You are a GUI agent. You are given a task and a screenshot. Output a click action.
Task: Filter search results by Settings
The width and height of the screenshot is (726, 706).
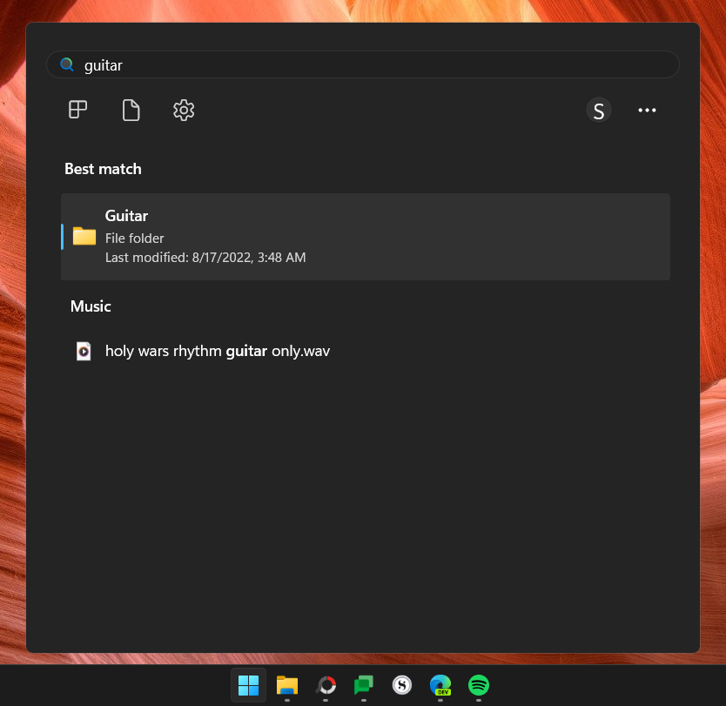click(x=183, y=110)
